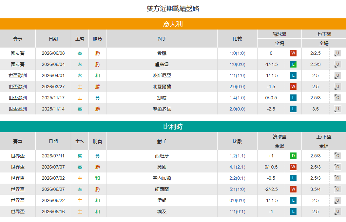Click the orange 意大利 team header bar

pyautogui.click(x=173, y=24)
